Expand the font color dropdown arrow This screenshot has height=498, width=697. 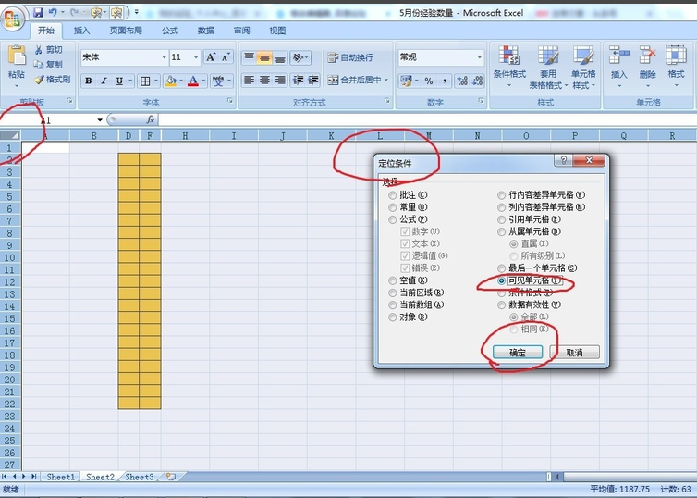[203, 81]
